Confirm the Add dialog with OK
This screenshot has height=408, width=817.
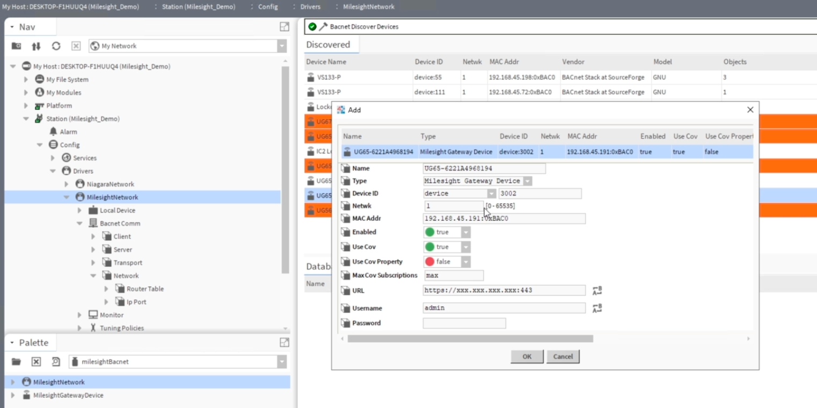coord(527,357)
